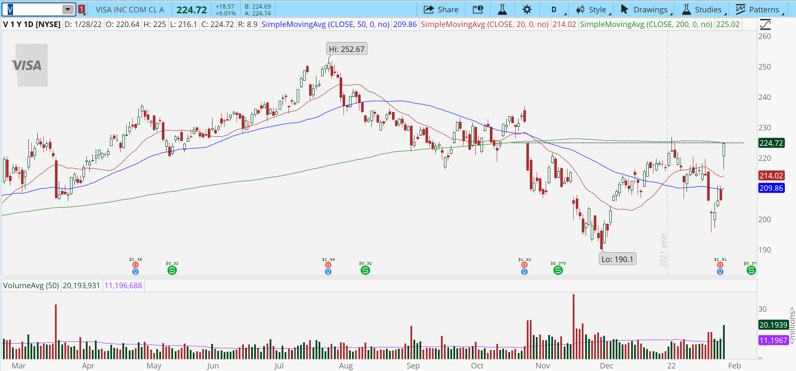Click the green dividend icon labeled $0.375

(x=558, y=270)
